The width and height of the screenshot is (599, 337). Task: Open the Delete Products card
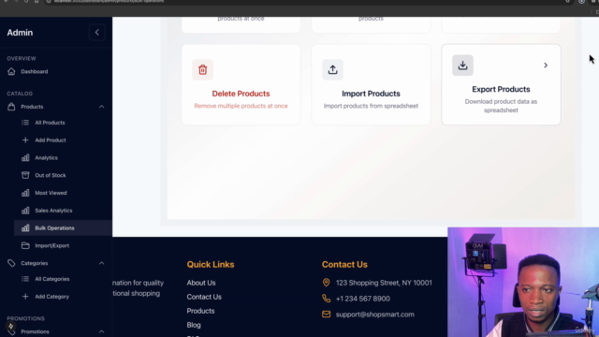pos(241,84)
